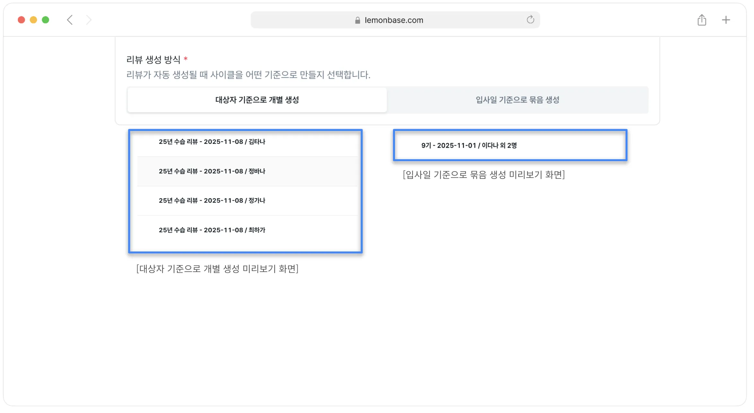The image size is (754, 413).
Task: Maximize the window with the green button
Action: [46, 20]
